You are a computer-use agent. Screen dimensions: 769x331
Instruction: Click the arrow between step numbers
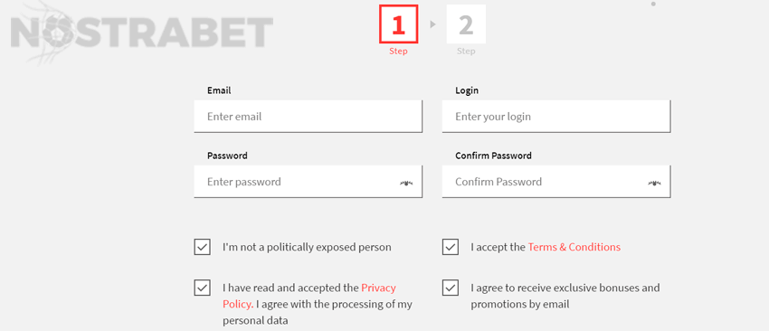[432, 24]
